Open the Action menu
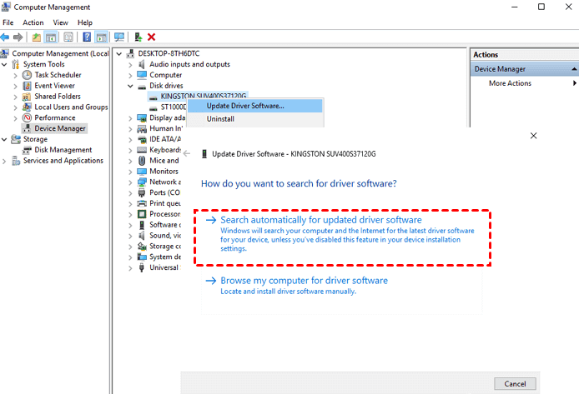Image resolution: width=579 pixels, height=394 pixels. [x=33, y=22]
